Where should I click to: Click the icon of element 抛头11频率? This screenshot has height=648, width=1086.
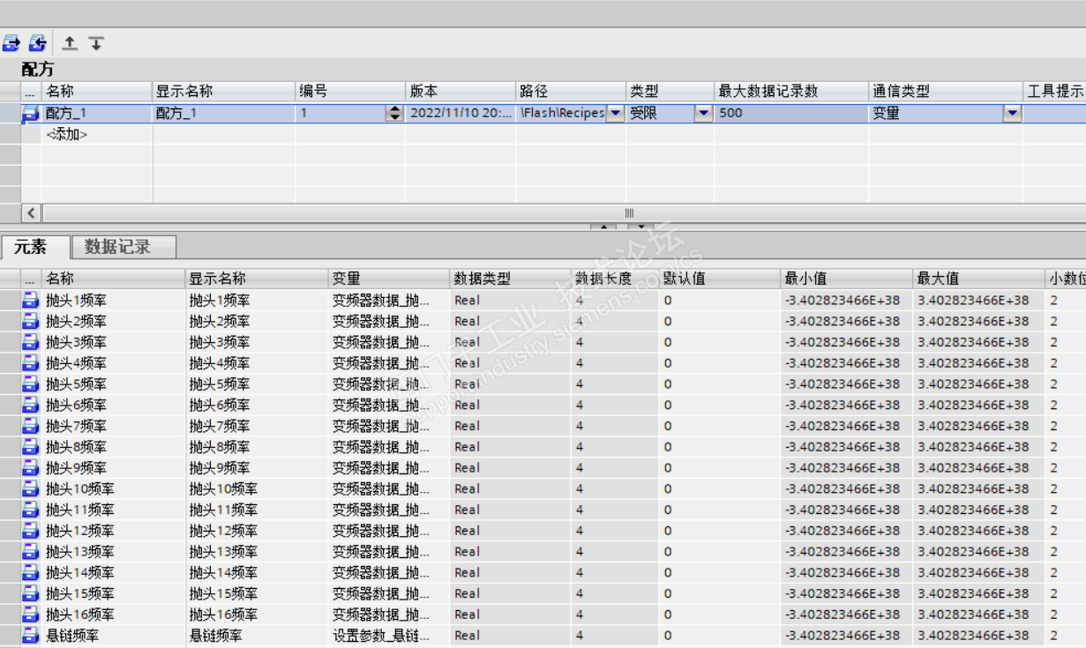tap(31, 510)
